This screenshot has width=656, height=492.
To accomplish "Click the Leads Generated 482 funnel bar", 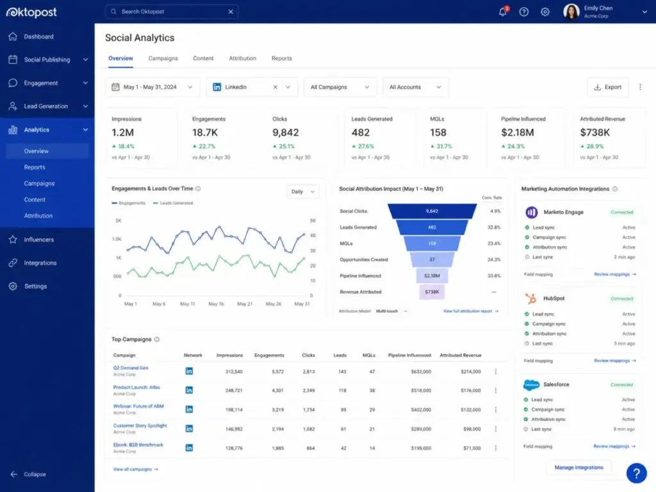I will tap(432, 227).
